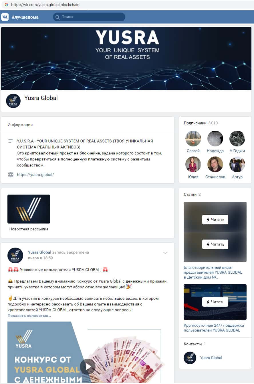
Task: Open Станислав's subscriber avatar
Action: (x=215, y=164)
